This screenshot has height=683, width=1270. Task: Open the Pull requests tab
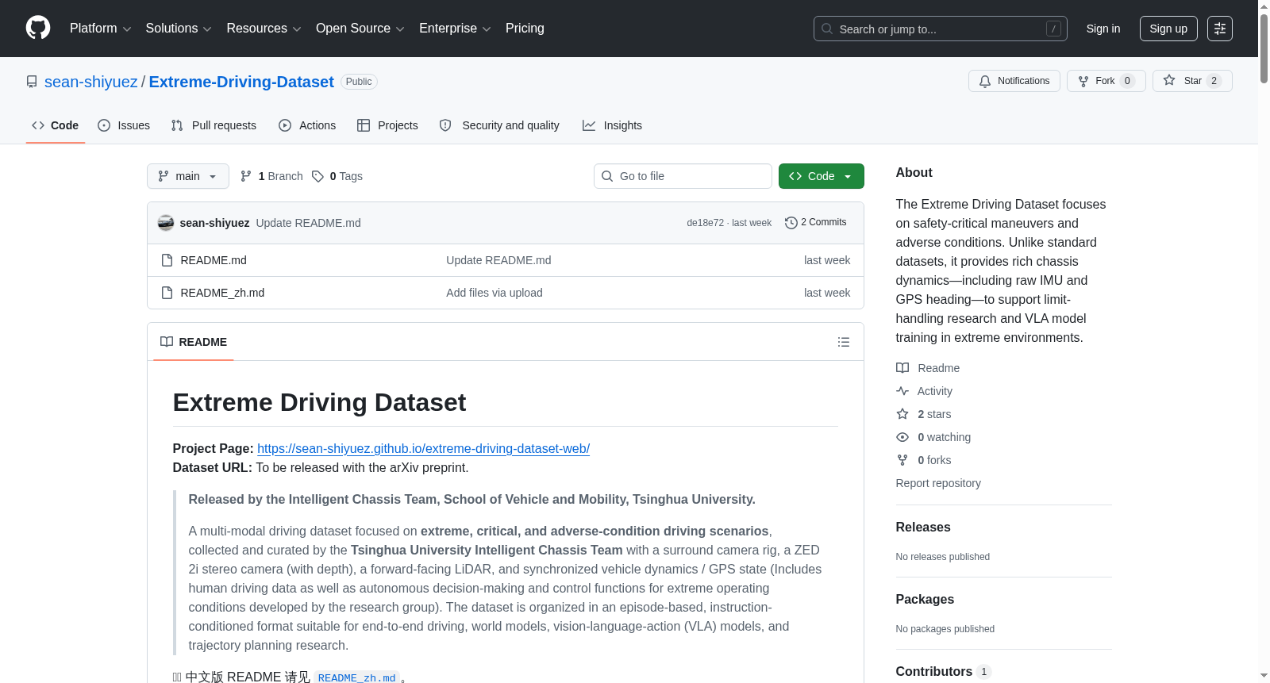tap(214, 125)
